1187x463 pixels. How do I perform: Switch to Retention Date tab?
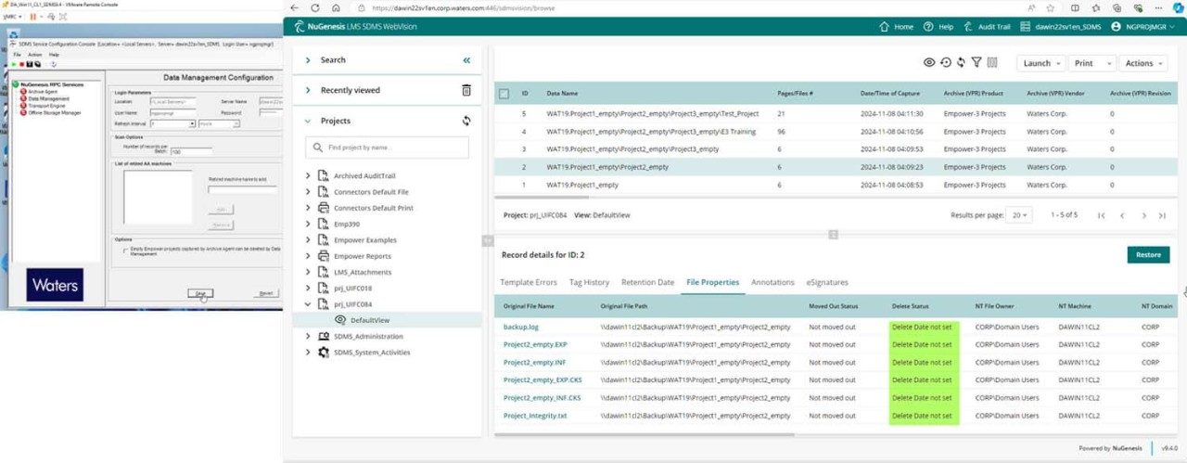click(x=647, y=282)
